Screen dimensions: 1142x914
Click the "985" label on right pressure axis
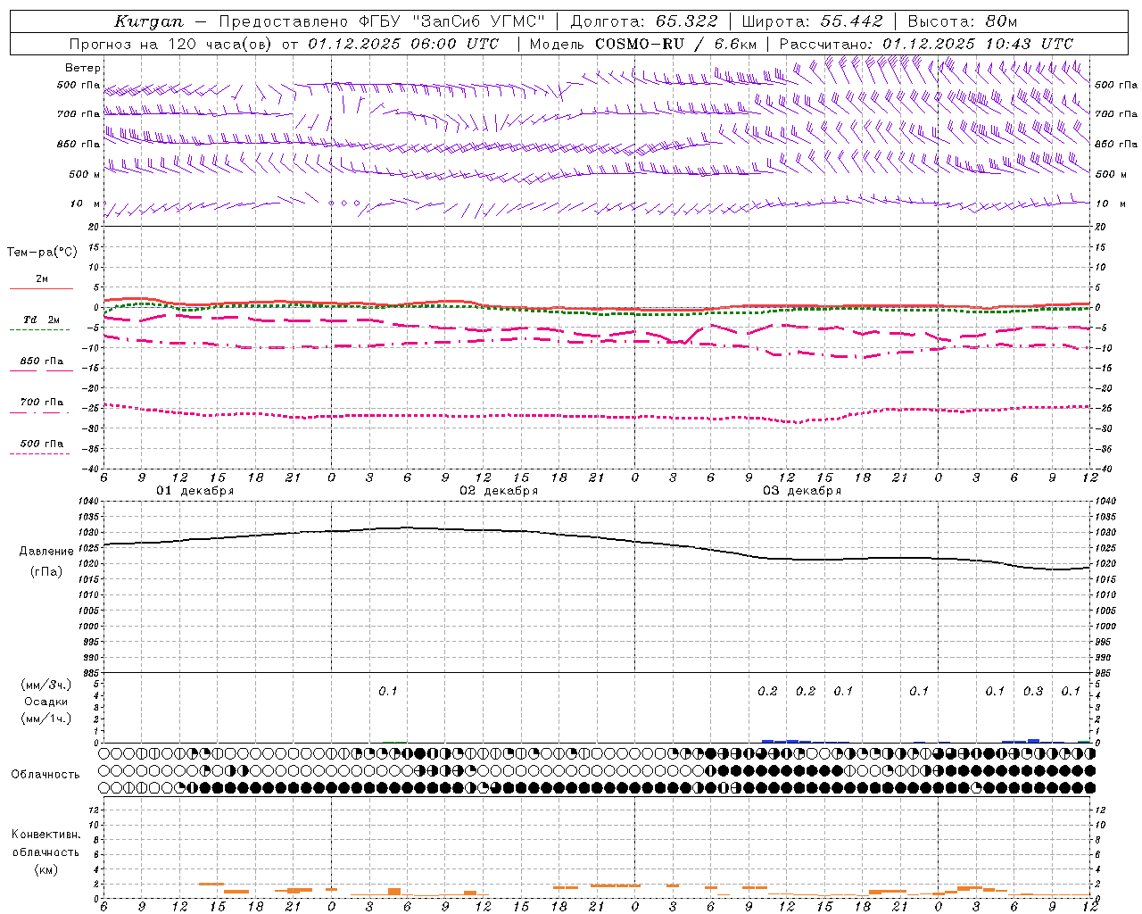(1103, 673)
